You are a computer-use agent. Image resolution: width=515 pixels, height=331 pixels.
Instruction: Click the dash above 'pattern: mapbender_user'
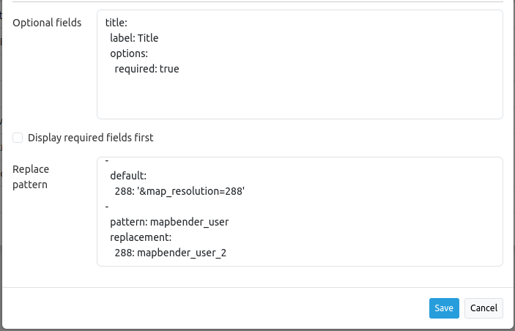point(107,207)
